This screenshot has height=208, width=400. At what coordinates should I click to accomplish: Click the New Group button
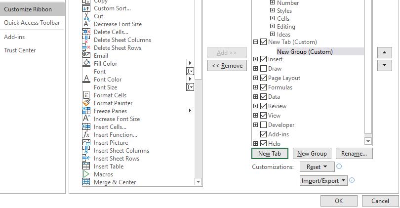tap(312, 154)
